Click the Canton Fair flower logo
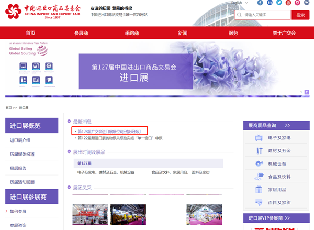The height and width of the screenshot is (230, 314). click(13, 12)
